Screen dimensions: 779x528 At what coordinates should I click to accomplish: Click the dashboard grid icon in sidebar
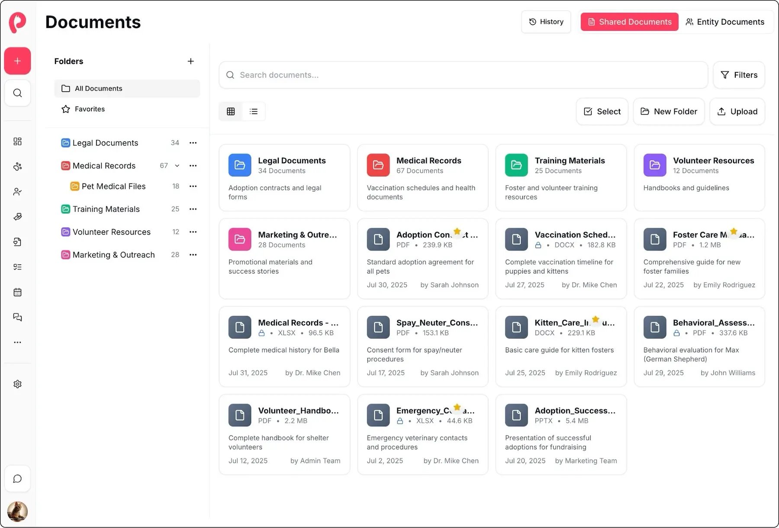(x=17, y=142)
